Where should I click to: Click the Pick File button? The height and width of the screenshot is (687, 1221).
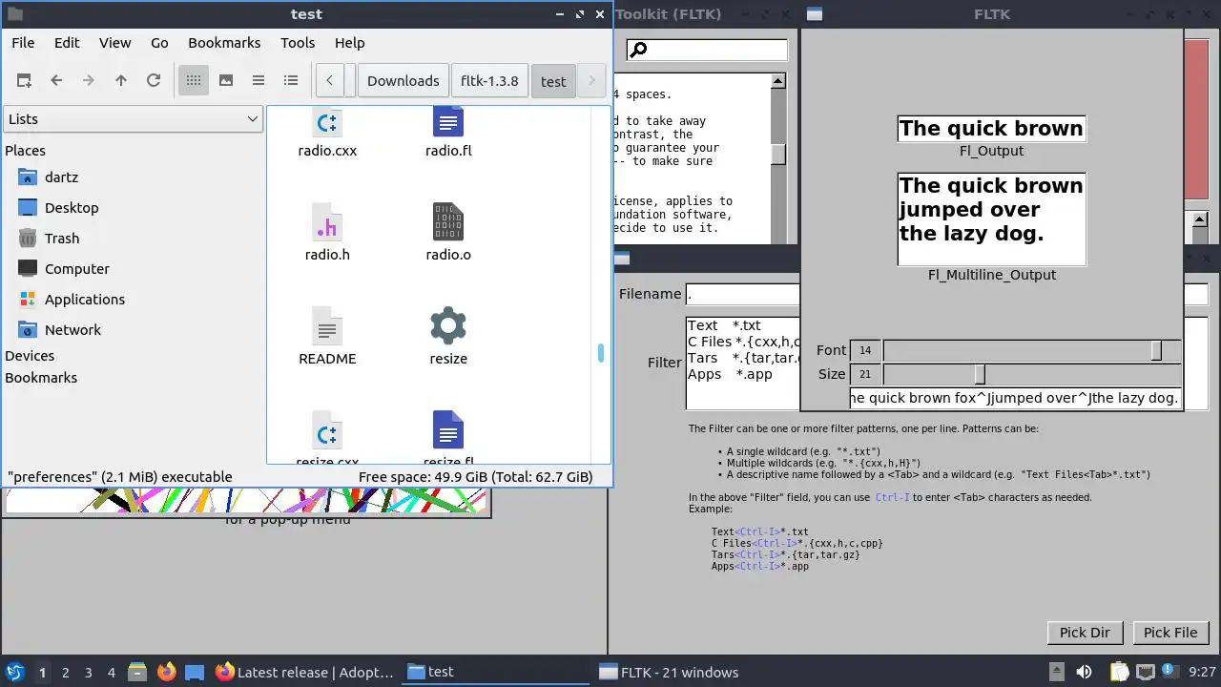click(x=1170, y=632)
